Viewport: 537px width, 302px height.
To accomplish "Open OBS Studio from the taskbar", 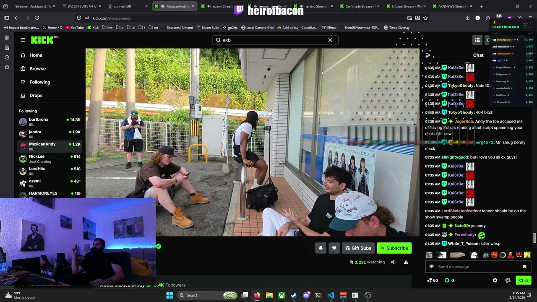I will 368,295.
